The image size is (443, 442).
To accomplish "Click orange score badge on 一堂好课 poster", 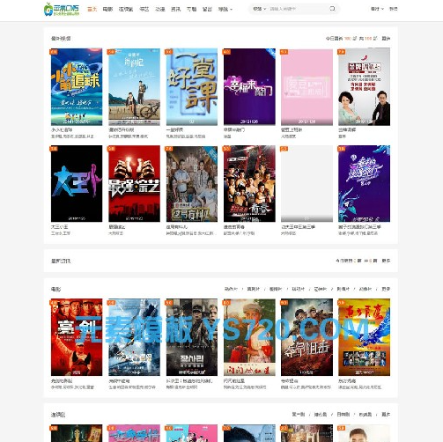I will pos(169,52).
